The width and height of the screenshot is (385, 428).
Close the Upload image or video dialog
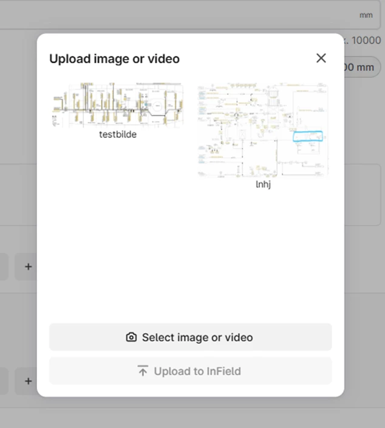[x=321, y=58]
